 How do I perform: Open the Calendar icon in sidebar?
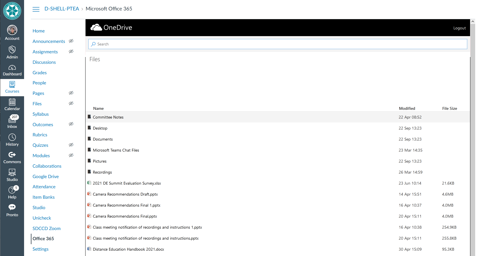point(12,102)
